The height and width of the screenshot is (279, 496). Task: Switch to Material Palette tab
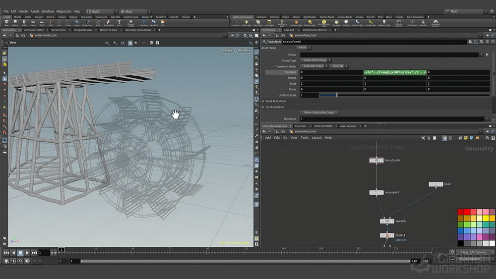click(323, 126)
